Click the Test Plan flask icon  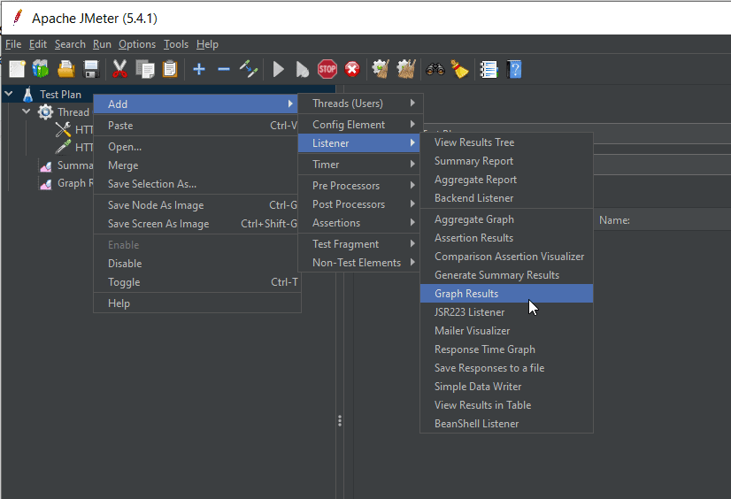pyautogui.click(x=28, y=95)
